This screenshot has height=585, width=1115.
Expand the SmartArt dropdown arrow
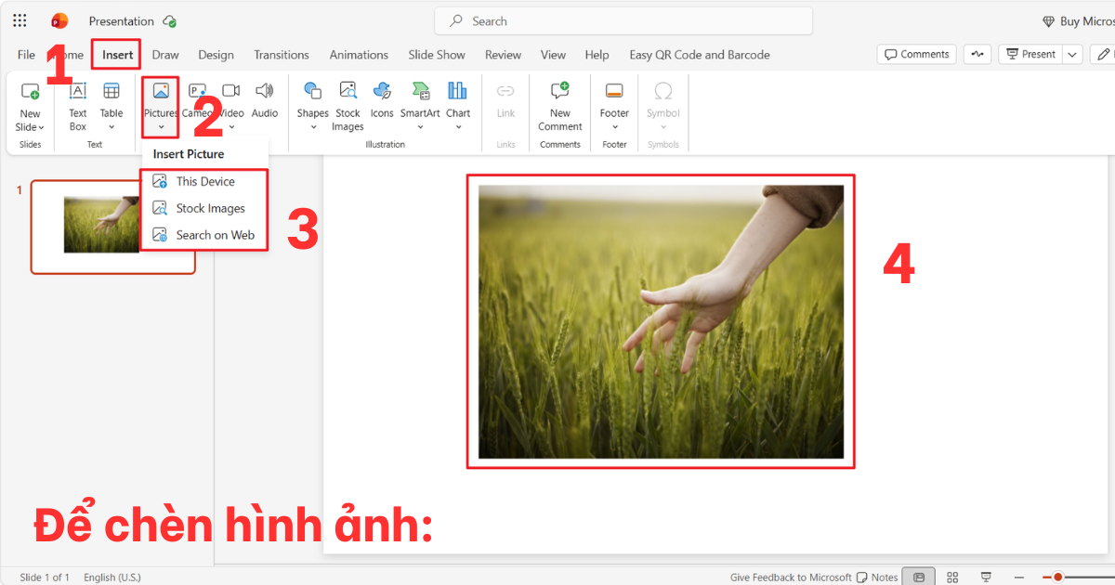[420, 127]
